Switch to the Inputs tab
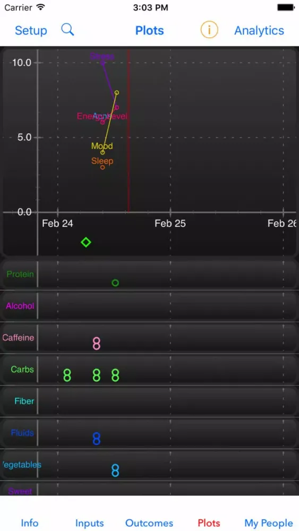 pos(89,523)
